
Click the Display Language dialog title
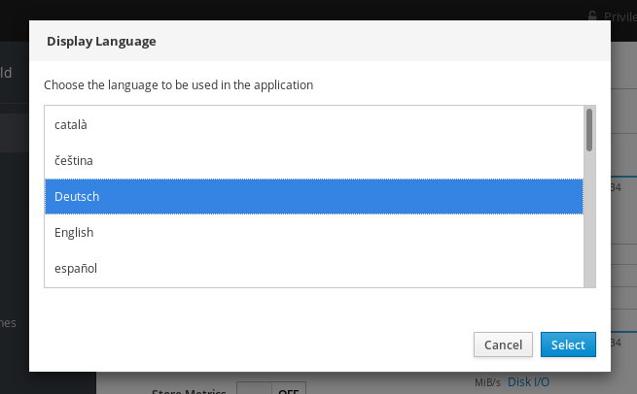pyautogui.click(x=102, y=42)
